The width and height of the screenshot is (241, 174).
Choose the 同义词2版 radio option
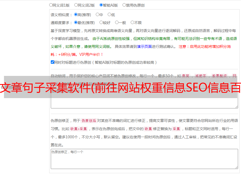pos(76,5)
